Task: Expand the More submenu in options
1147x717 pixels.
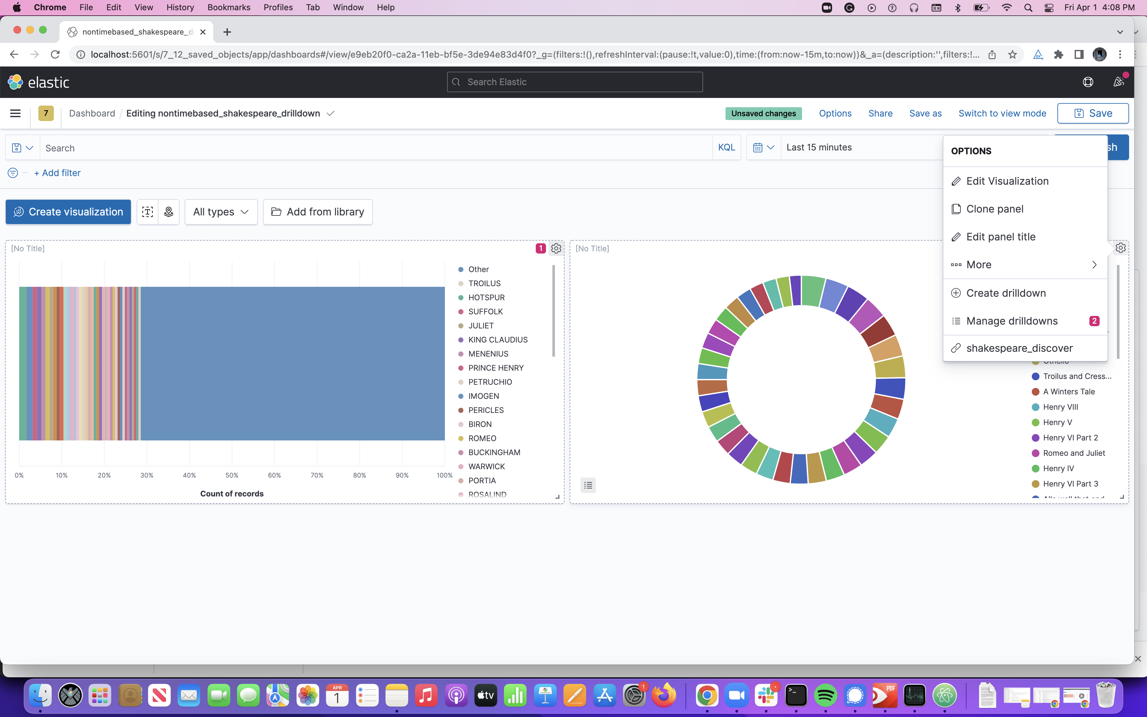Action: pos(1025,265)
